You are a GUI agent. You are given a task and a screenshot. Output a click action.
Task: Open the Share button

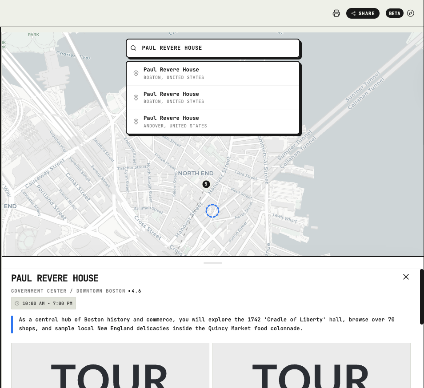[x=363, y=13]
